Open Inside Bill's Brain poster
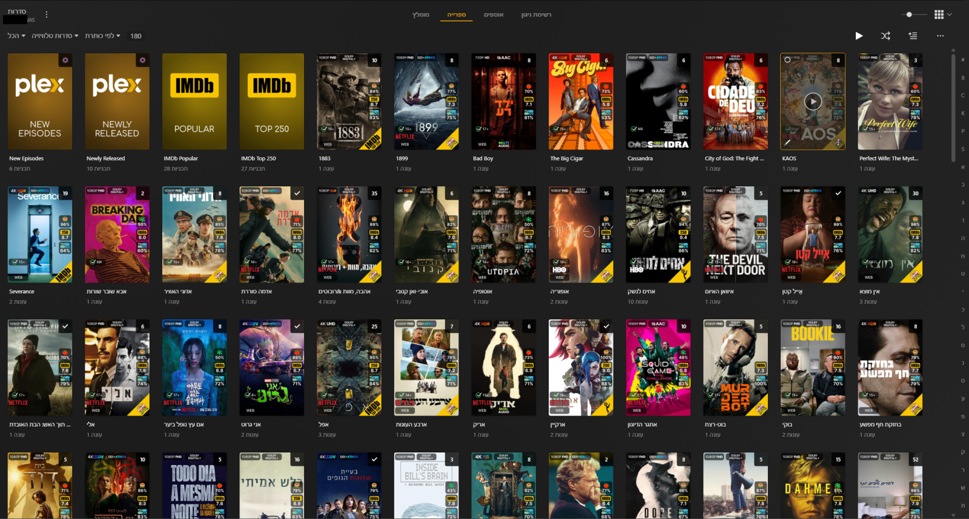Screen dimensions: 969x519 click(x=426, y=486)
